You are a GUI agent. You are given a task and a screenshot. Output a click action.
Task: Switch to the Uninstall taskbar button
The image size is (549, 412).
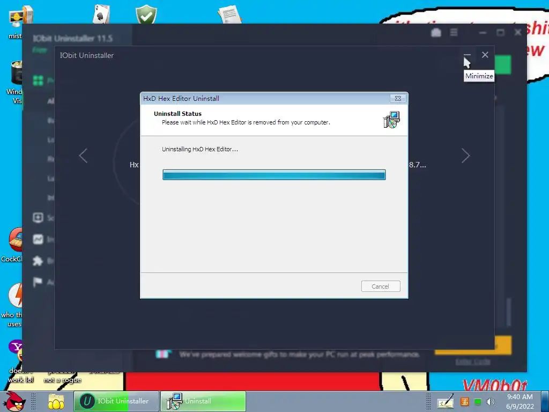(203, 401)
